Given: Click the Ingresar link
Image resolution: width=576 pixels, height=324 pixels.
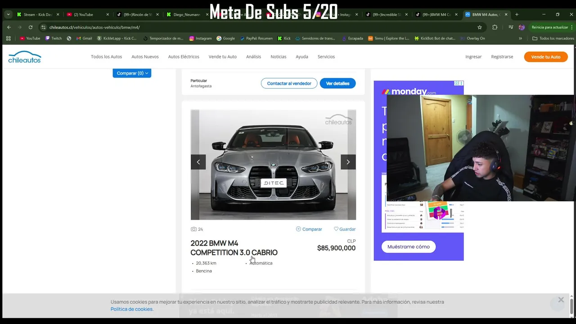Looking at the screenshot, I should 473,57.
